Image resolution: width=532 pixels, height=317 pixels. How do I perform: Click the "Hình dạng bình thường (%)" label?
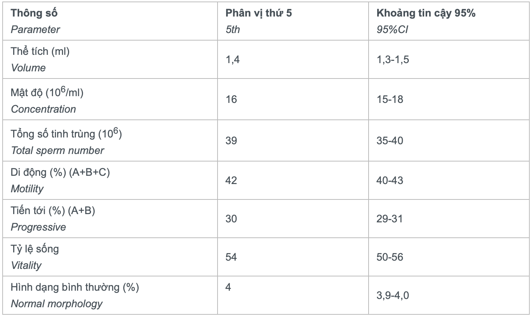click(x=75, y=287)
